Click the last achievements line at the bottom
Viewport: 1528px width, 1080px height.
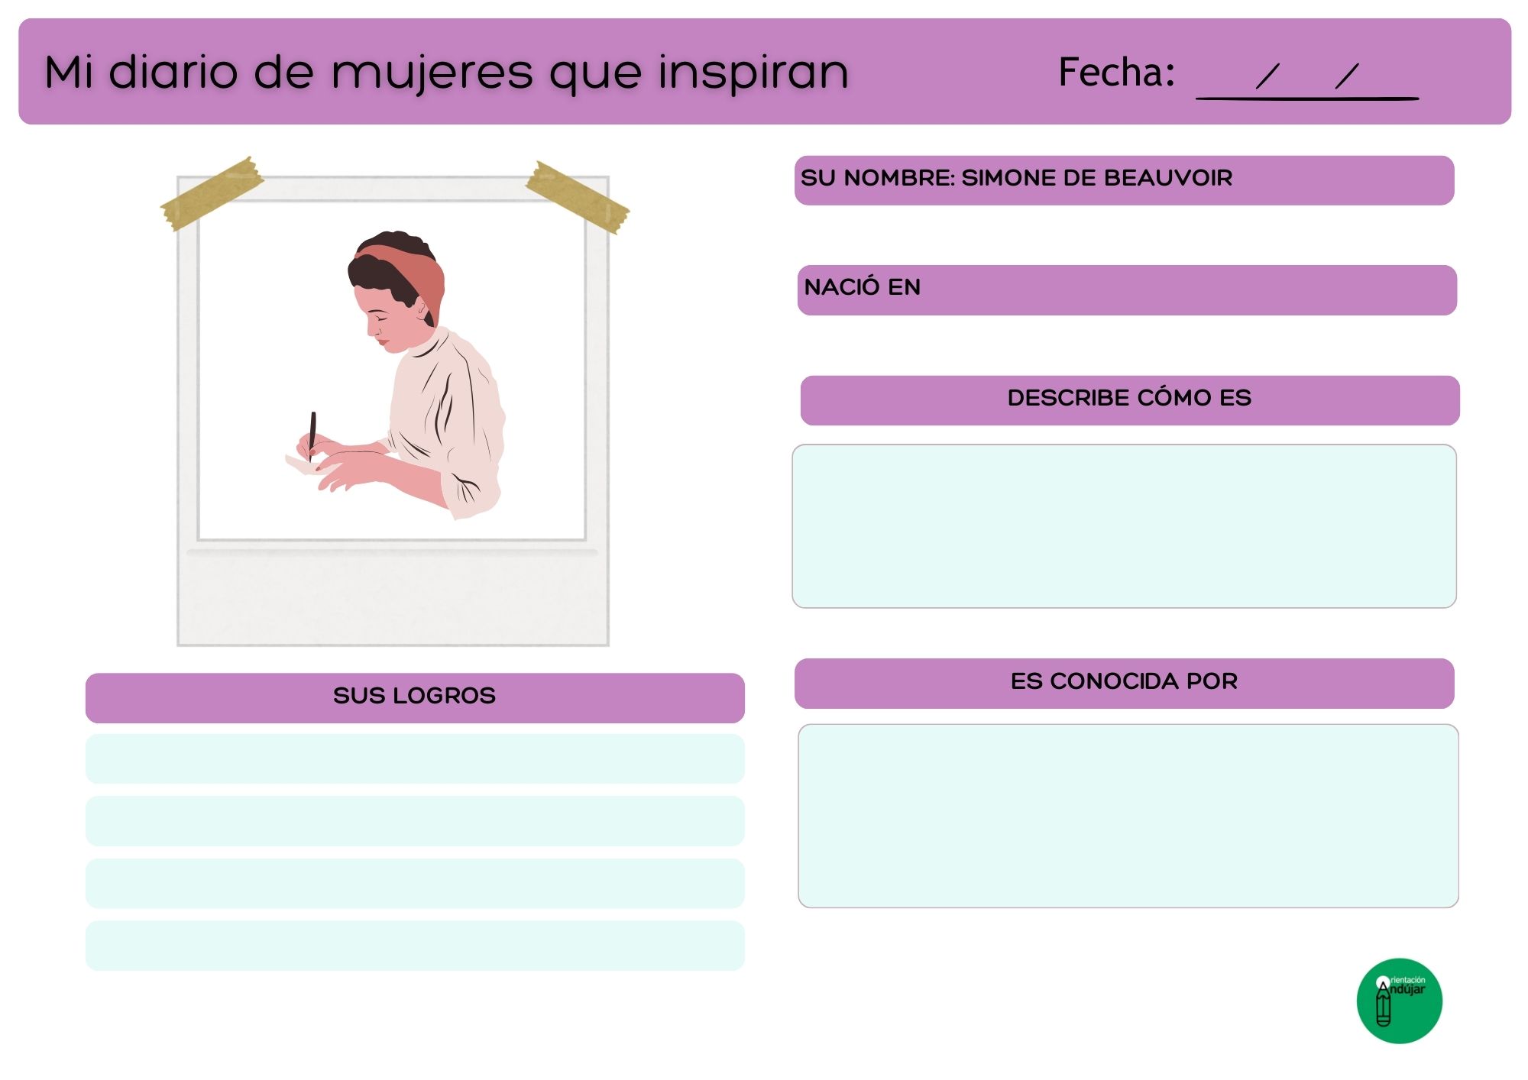[415, 945]
